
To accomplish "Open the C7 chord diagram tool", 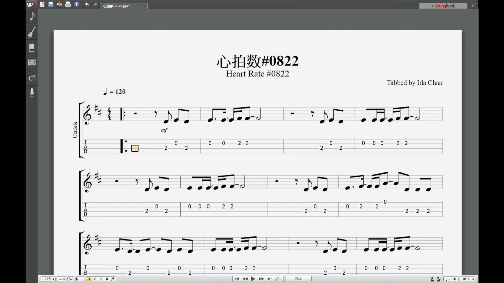I will 32,78.
